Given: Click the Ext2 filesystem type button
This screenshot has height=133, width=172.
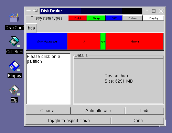Looking at the screenshot, I should click(x=78, y=18).
